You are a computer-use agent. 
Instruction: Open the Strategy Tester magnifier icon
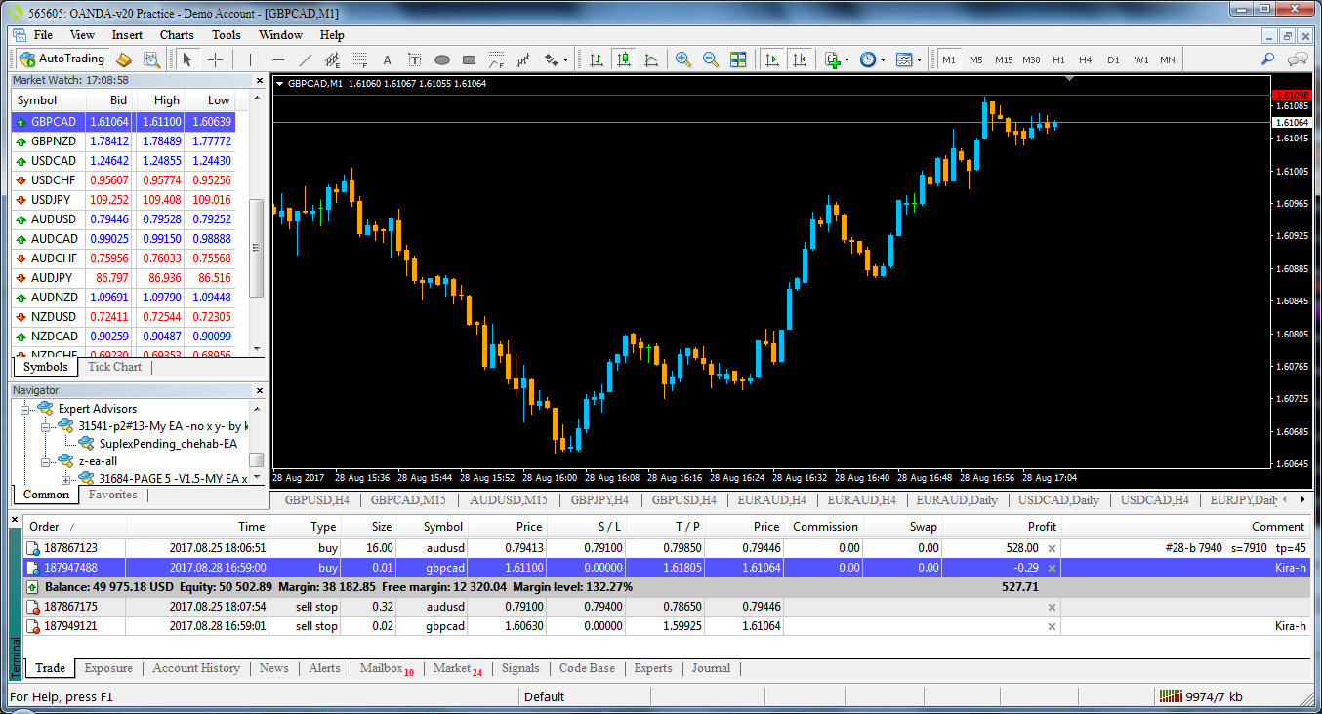click(151, 59)
